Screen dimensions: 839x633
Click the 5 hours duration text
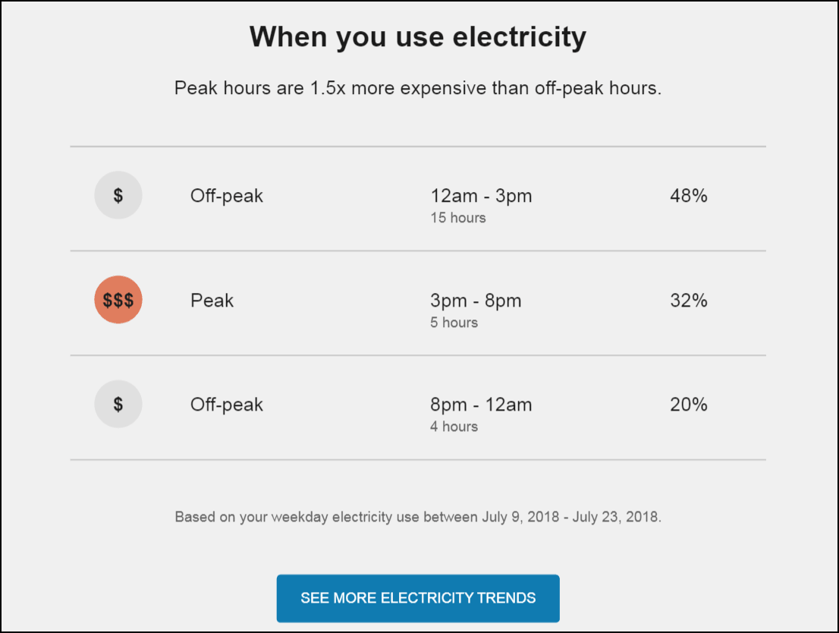(x=454, y=323)
